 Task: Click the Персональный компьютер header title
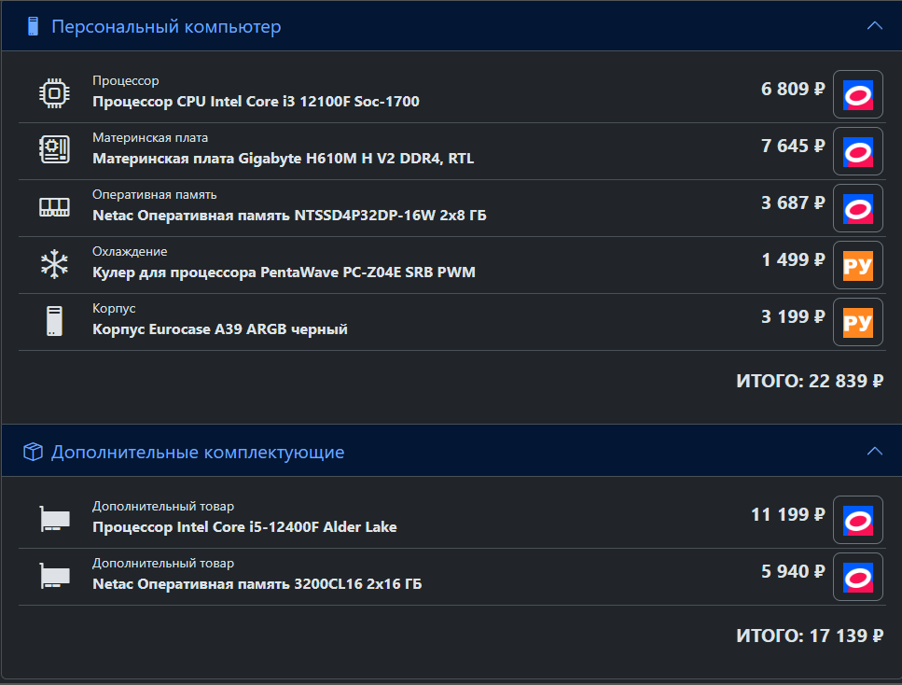pyautogui.click(x=166, y=26)
